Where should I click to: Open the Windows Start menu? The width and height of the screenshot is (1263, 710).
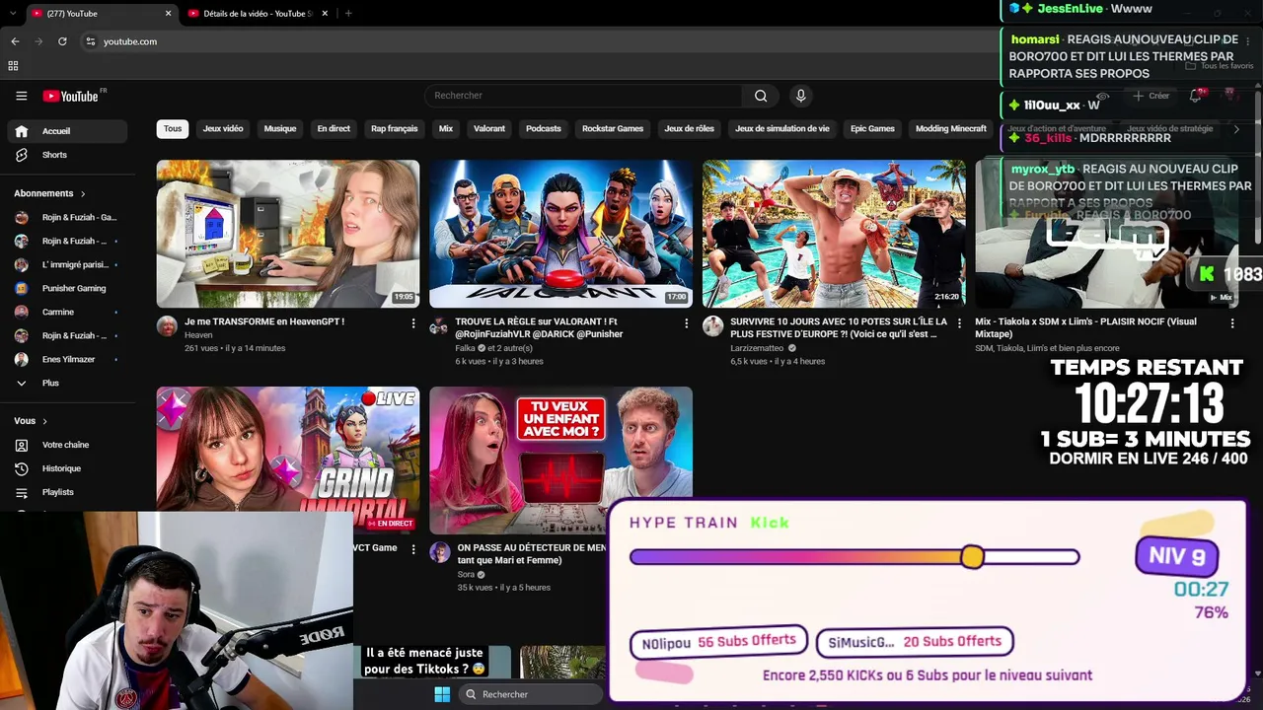tap(442, 694)
